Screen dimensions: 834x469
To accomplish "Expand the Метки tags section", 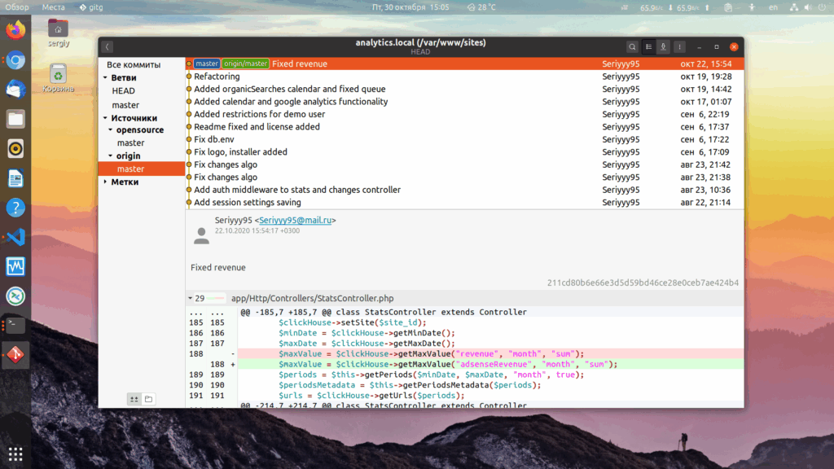I will point(105,182).
